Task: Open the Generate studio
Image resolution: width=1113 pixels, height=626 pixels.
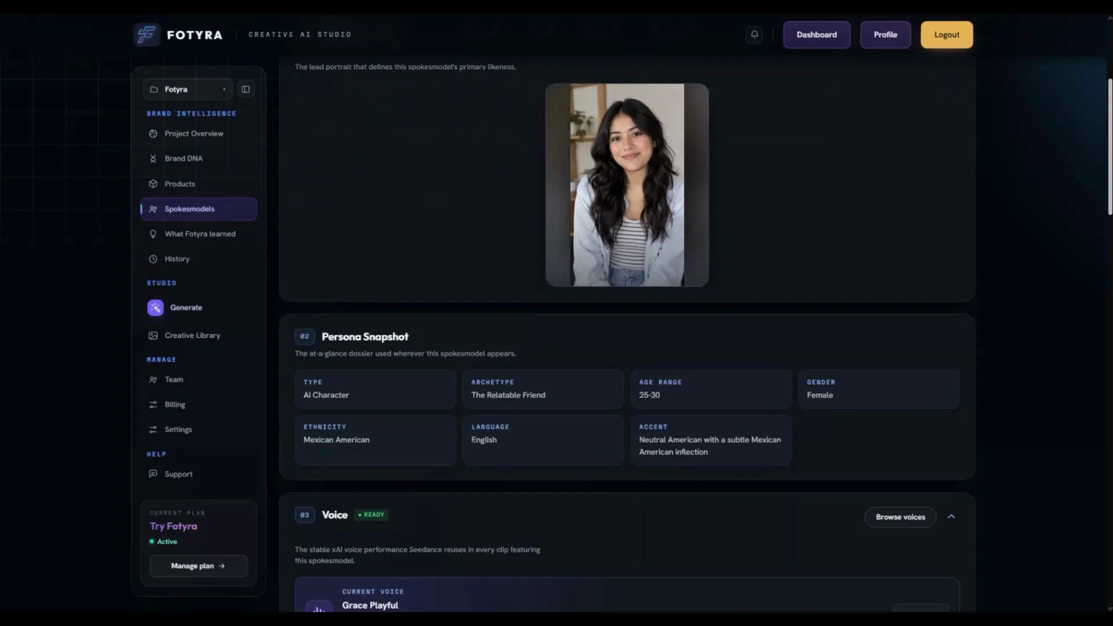Action: point(199,308)
